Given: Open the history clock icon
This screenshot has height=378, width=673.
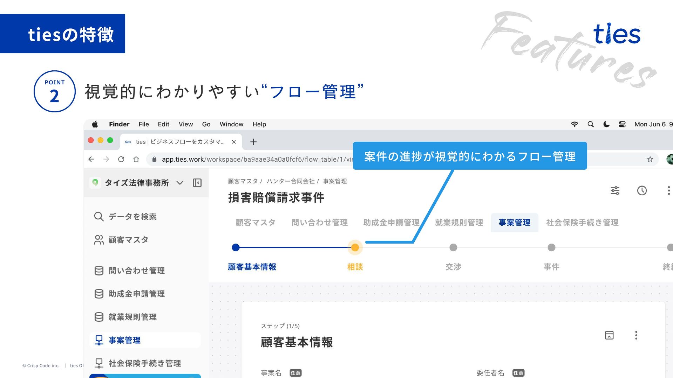Looking at the screenshot, I should click(642, 190).
